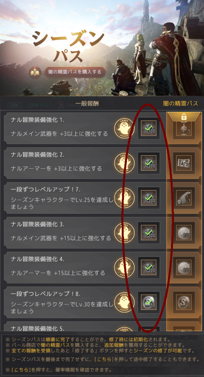The width and height of the screenshot is (204, 377).
Task: Click the scroll premium reward in row 2
Action: [184, 163]
